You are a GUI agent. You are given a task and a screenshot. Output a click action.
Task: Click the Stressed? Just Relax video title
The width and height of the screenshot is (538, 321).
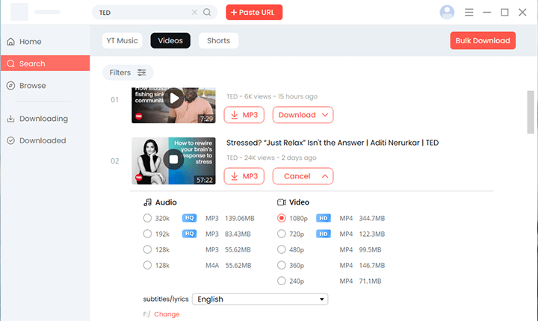(333, 143)
